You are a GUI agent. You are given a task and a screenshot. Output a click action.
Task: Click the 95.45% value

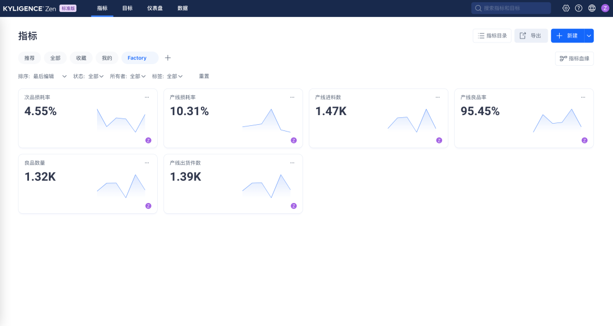(x=480, y=111)
